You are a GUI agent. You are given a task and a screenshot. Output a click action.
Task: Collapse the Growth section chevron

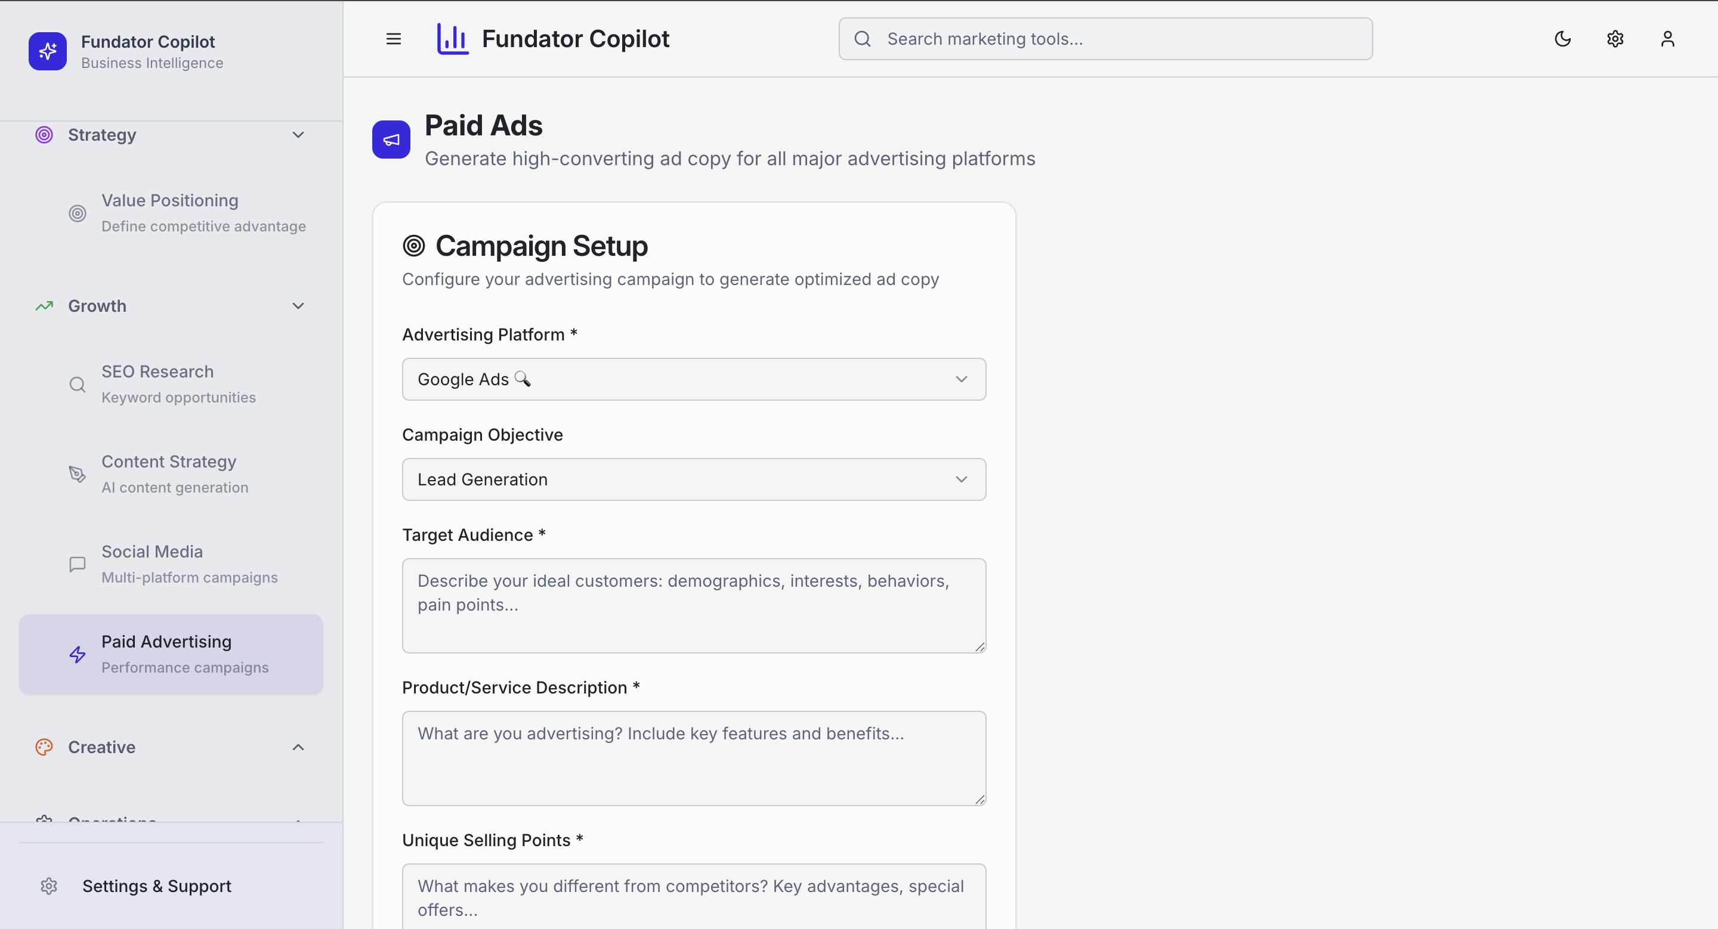coord(298,306)
